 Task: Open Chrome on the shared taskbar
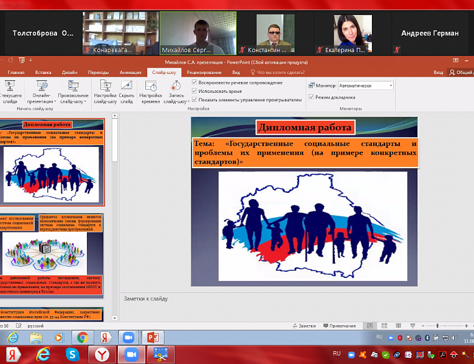(82, 337)
